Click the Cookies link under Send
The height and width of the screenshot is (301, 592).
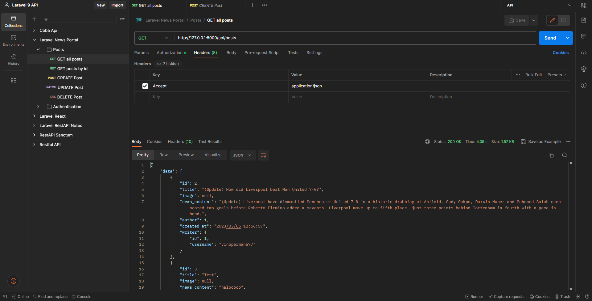[561, 53]
